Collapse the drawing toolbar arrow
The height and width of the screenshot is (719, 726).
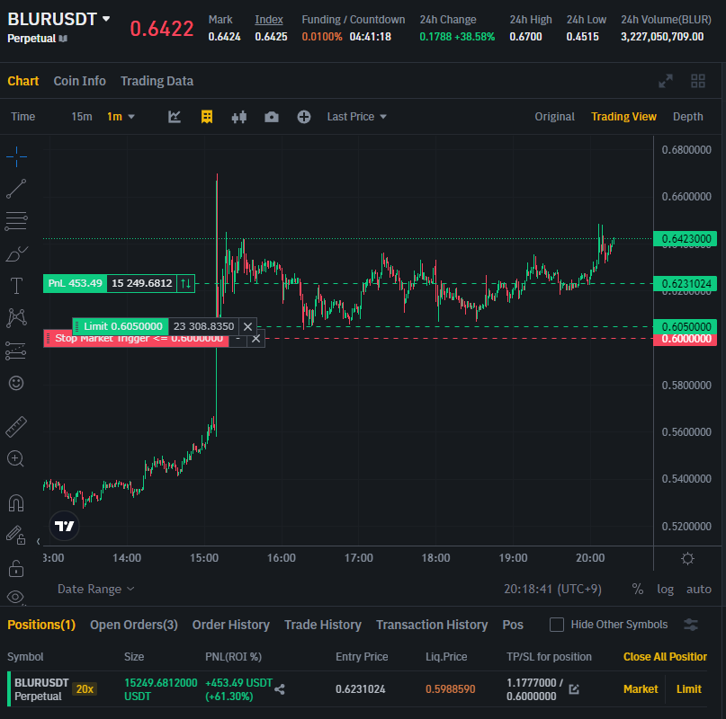pyautogui.click(x=38, y=541)
